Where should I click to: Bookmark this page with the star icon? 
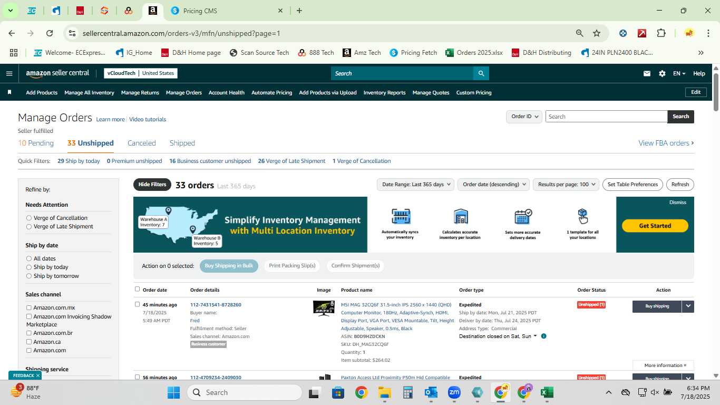[597, 33]
